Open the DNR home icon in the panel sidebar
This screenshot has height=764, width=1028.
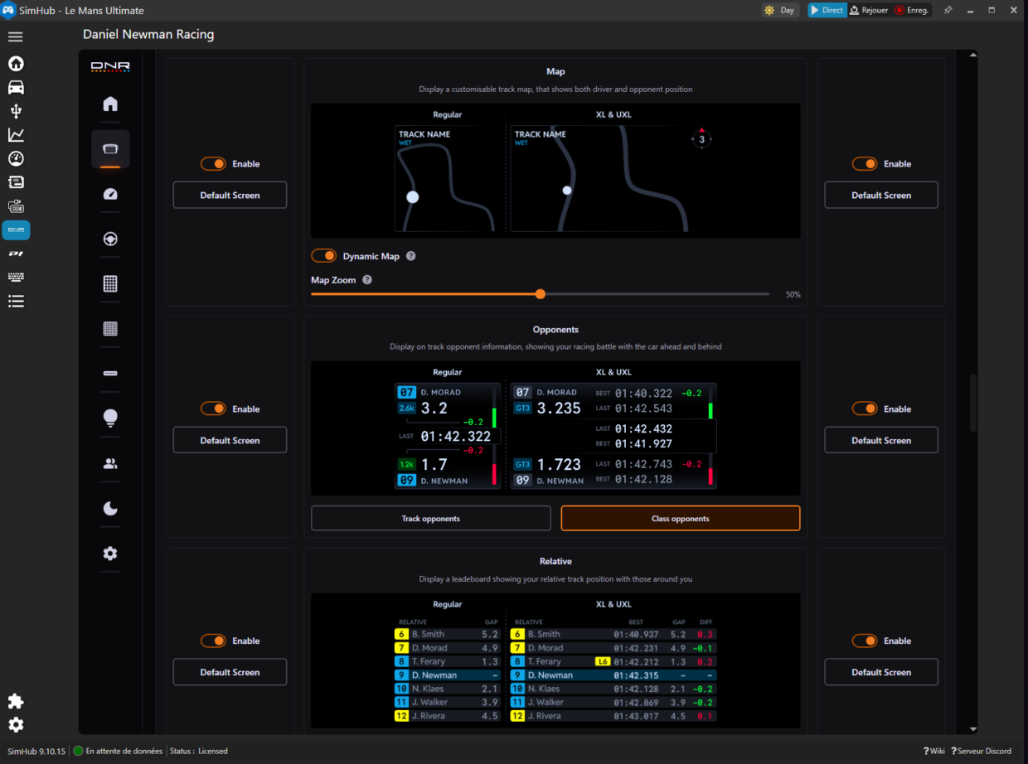pos(109,105)
